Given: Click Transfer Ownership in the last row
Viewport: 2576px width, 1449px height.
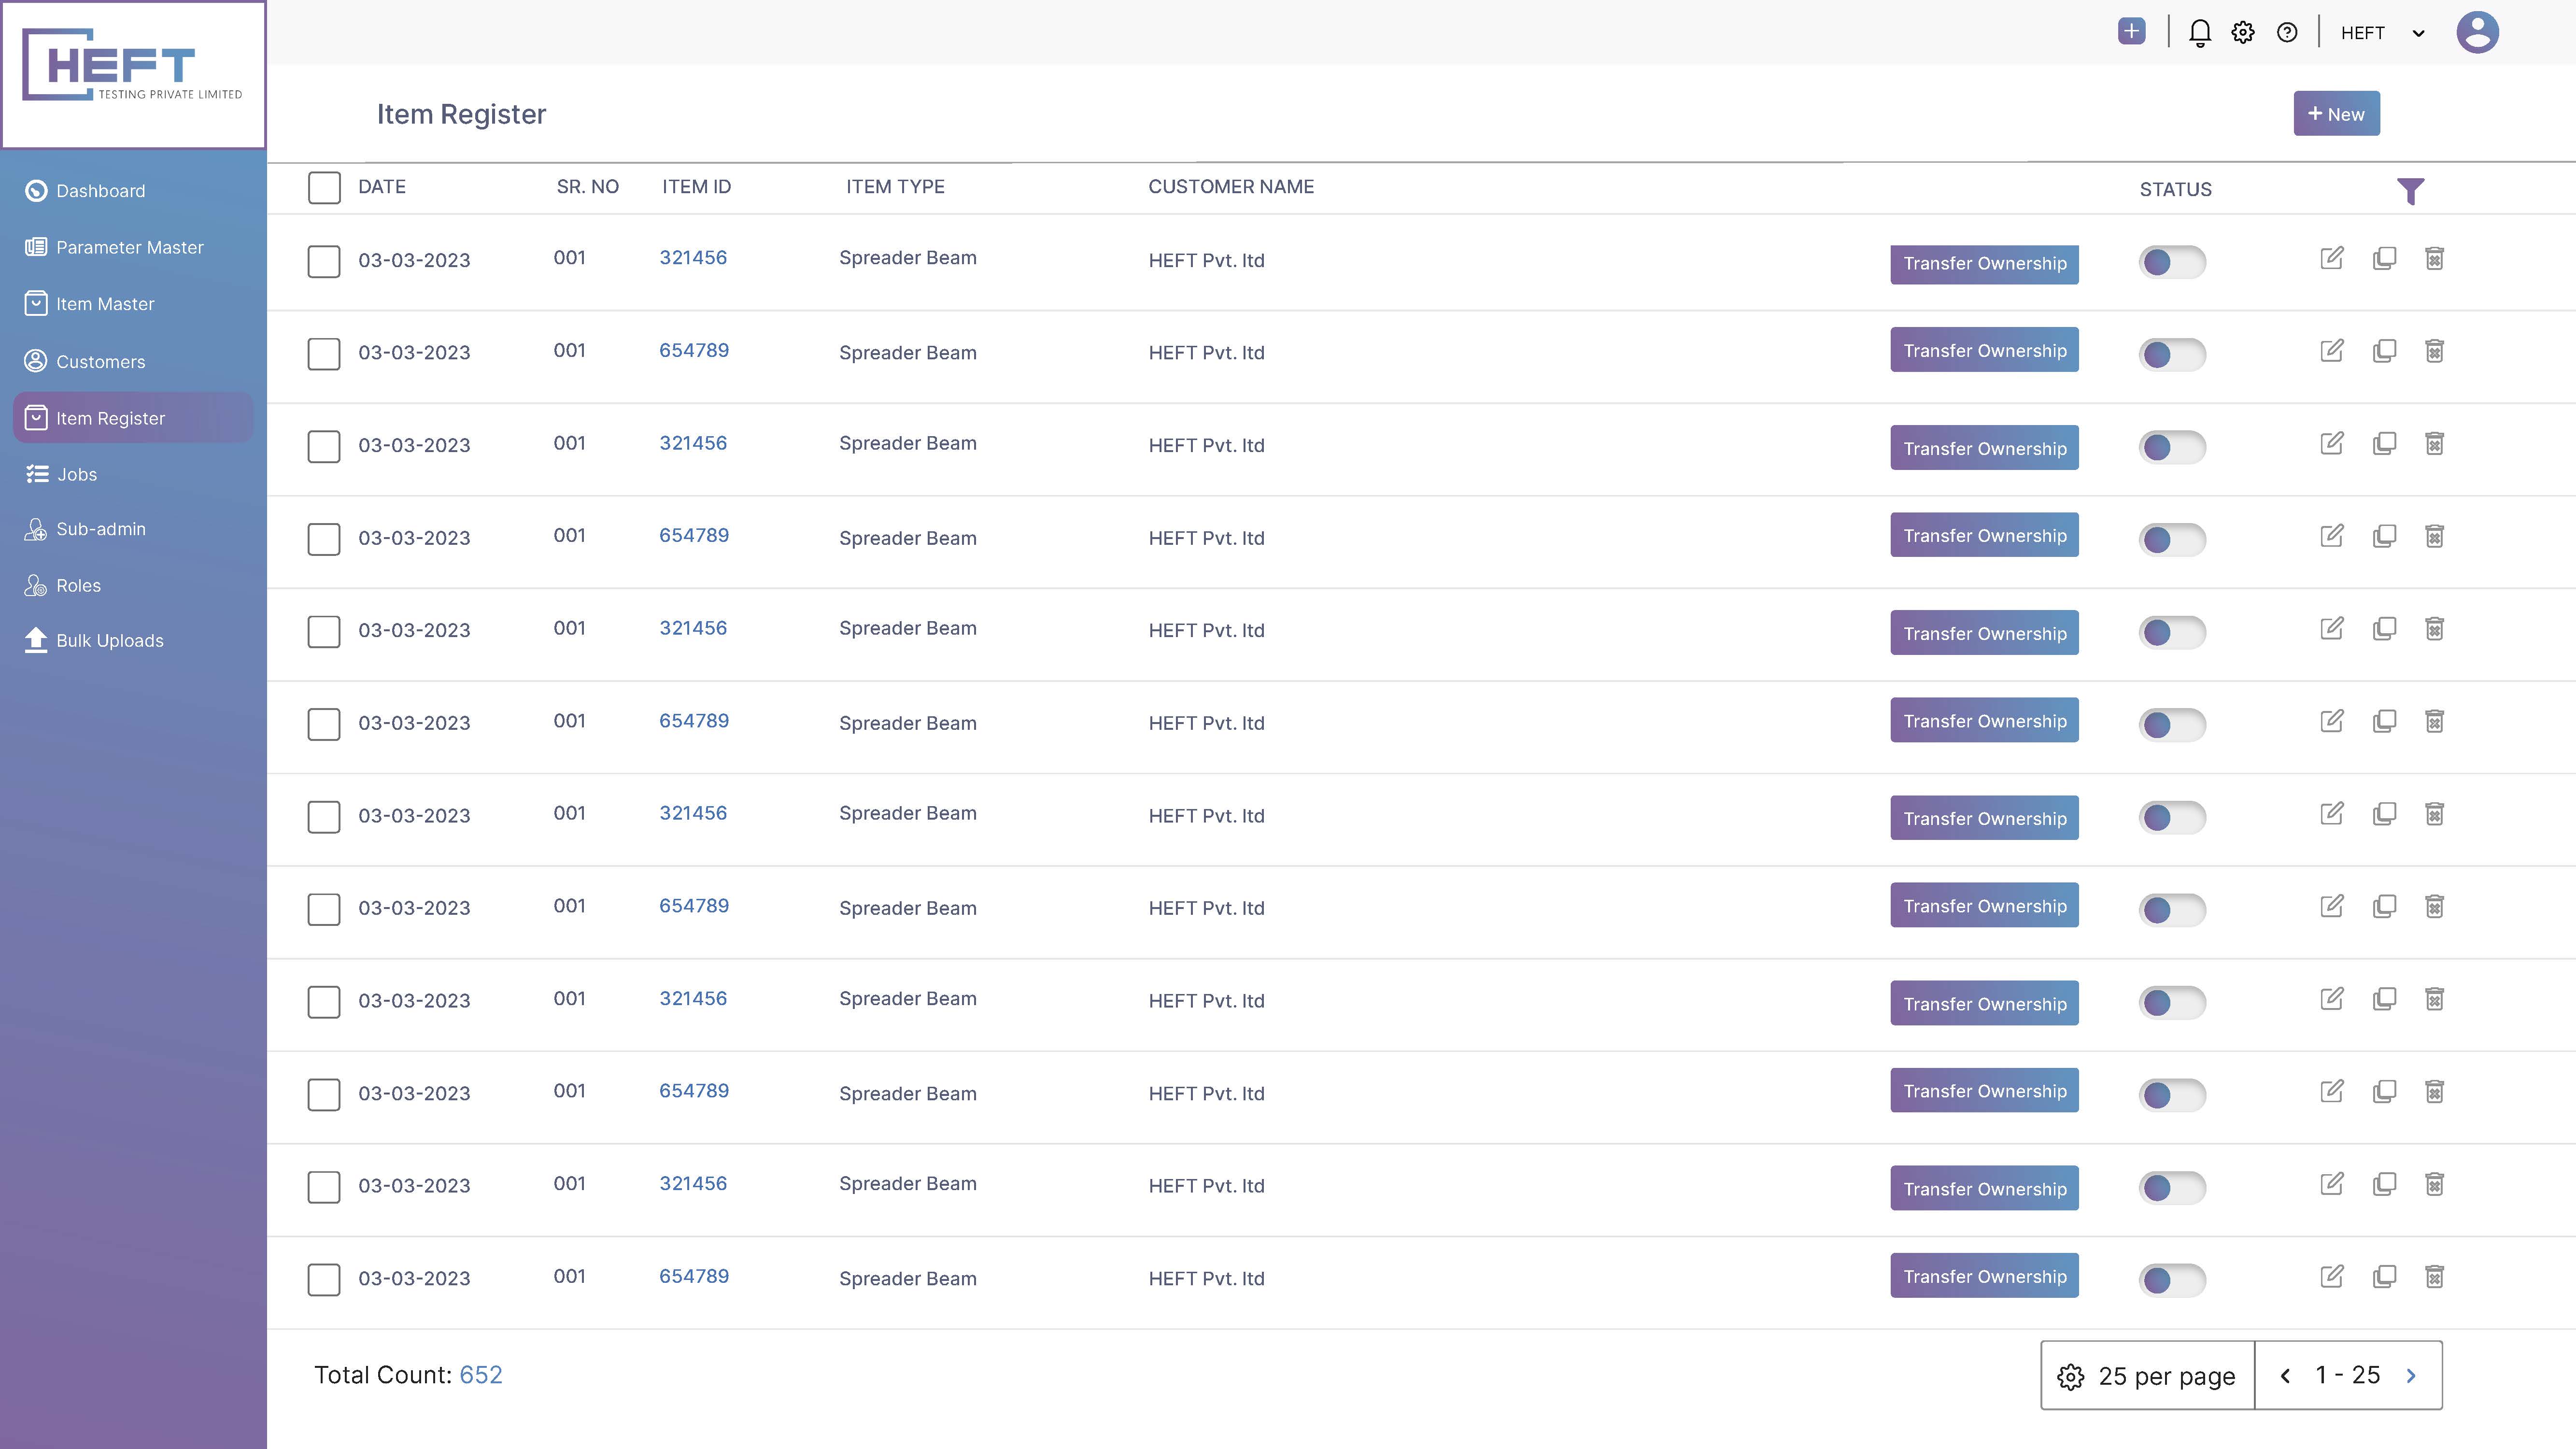Looking at the screenshot, I should (x=1984, y=1276).
